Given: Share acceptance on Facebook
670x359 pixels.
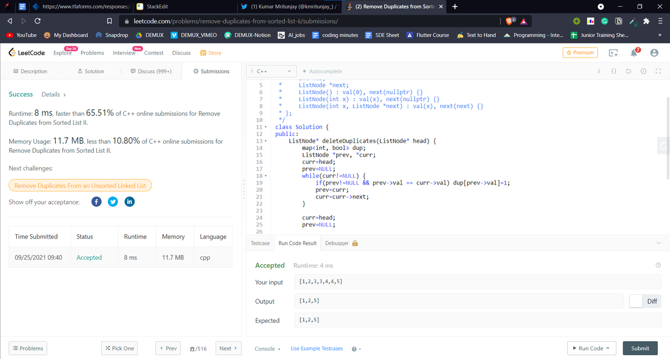Looking at the screenshot, I should coord(96,202).
